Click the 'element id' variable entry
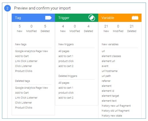Screen dimensions: 148x121 pos(108,91)
